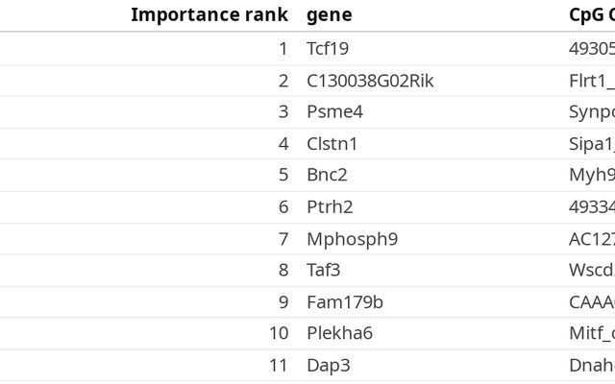Click the Importance rank column header
The height and width of the screenshot is (384, 615).
(209, 14)
